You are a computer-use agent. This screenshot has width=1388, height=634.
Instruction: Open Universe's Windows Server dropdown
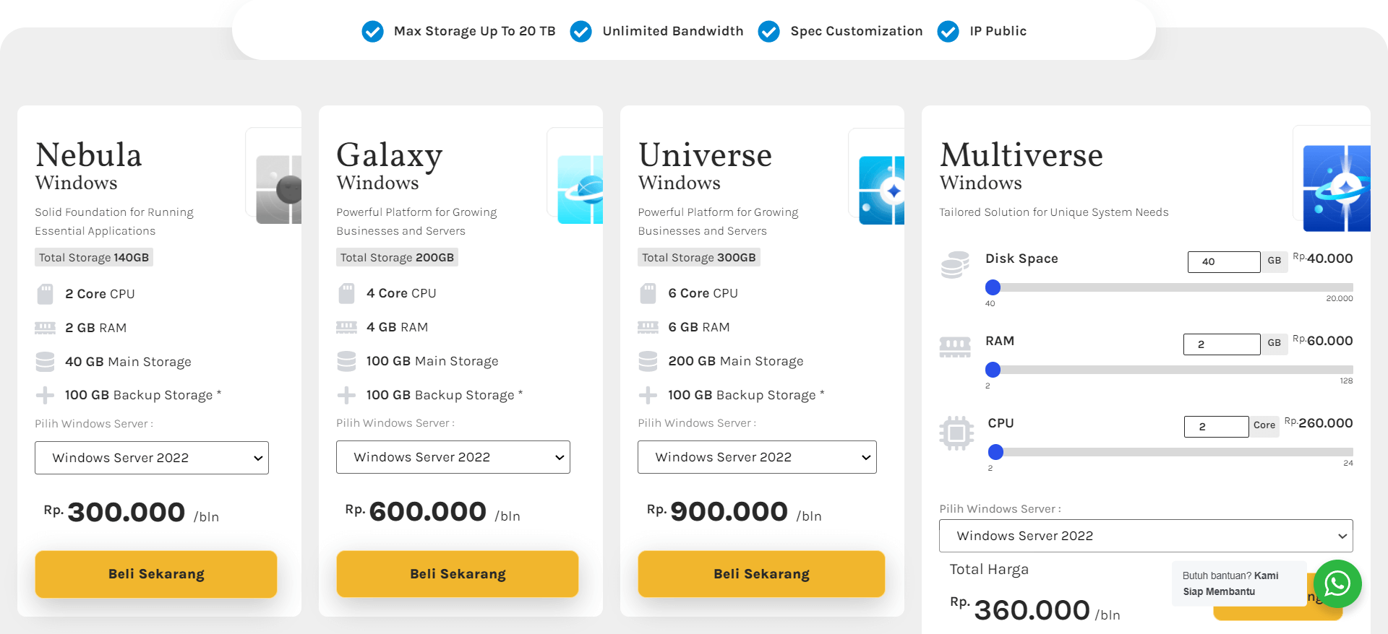pos(756,456)
